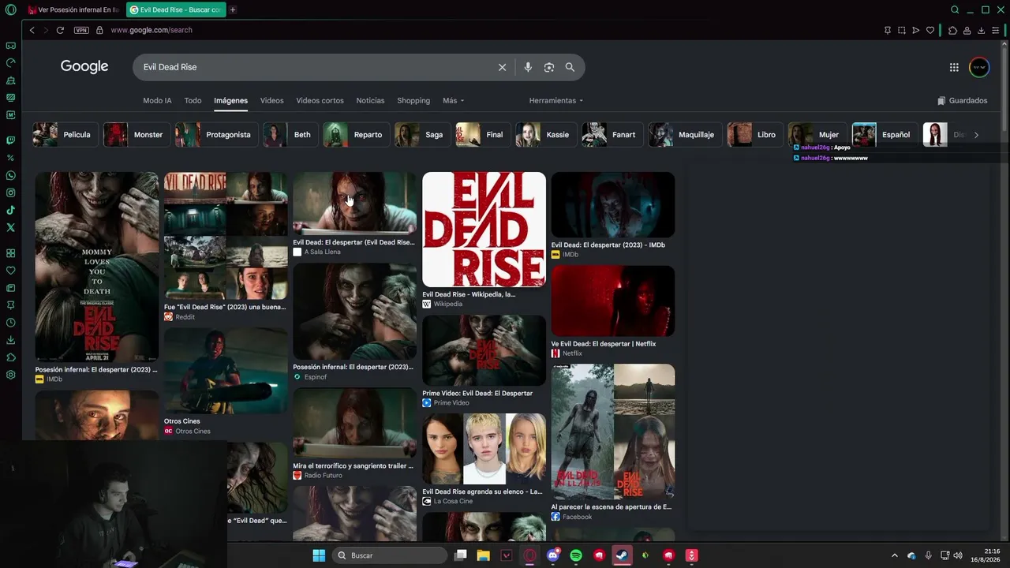This screenshot has height=568, width=1010.
Task: Open the send/flow arrow icon
Action: coord(916,30)
